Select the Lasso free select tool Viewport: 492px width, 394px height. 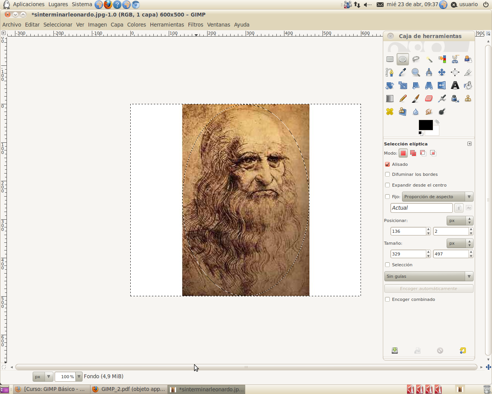coord(415,59)
